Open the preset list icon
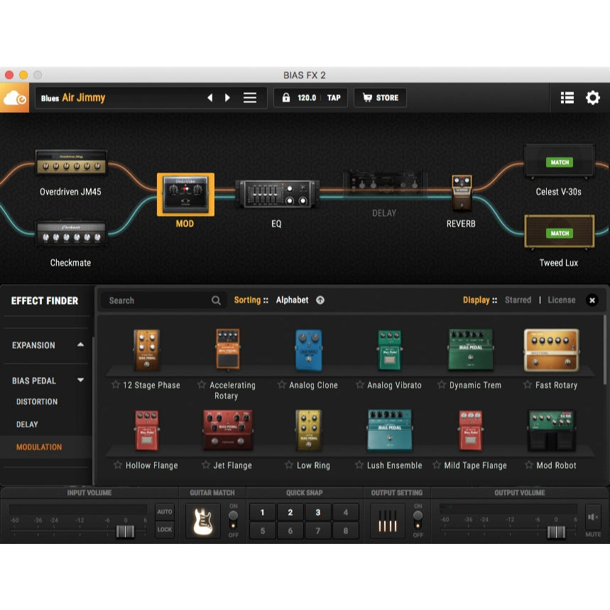 [x=567, y=97]
